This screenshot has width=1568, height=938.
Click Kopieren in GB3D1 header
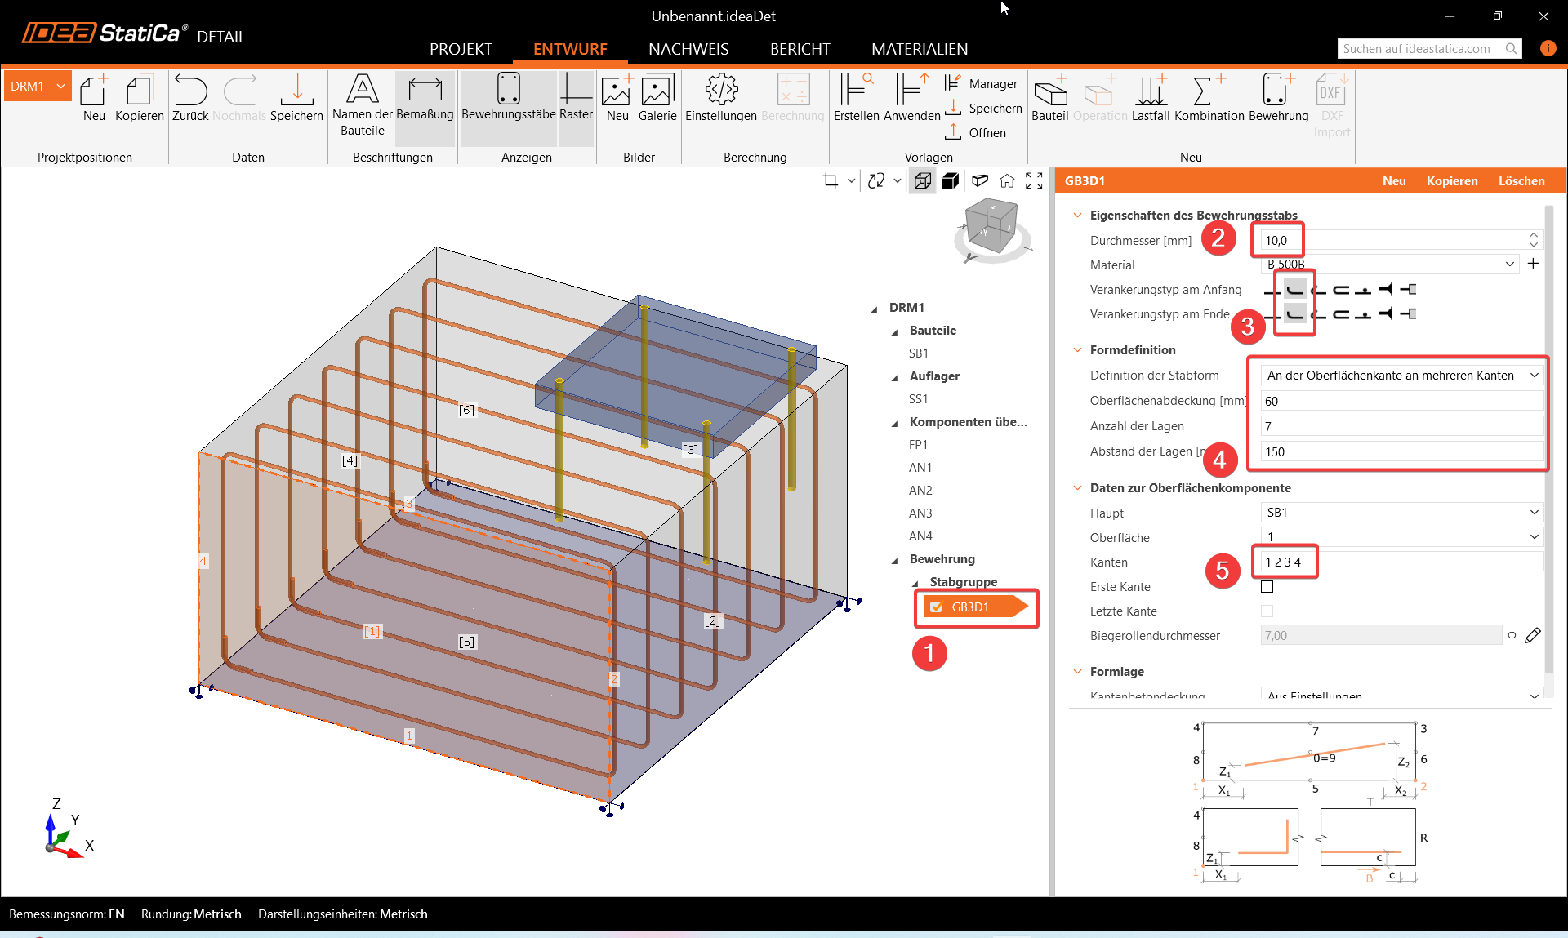click(x=1451, y=181)
